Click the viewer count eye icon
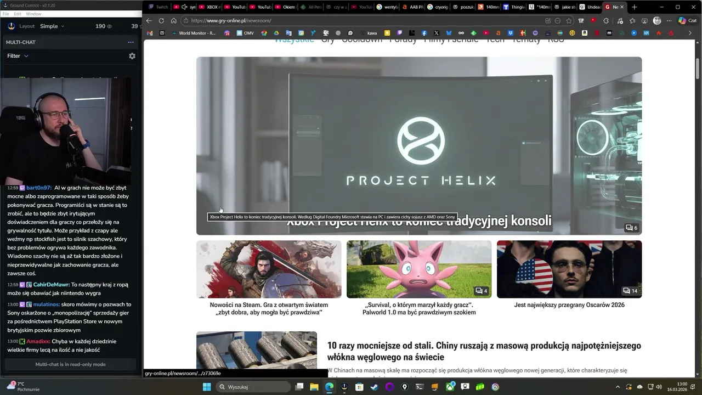 109,26
